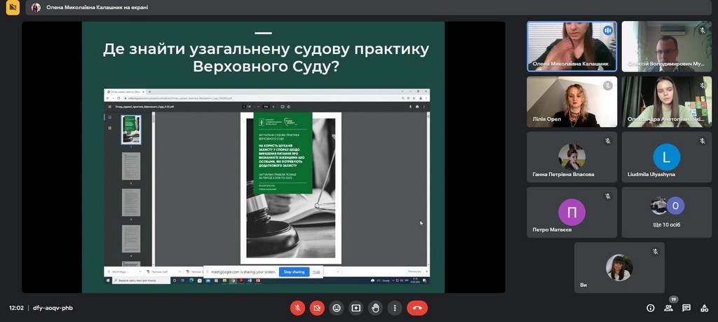Viewport: 718px width, 322px height.
Task: Open the emoji reactions picker
Action: (337, 308)
